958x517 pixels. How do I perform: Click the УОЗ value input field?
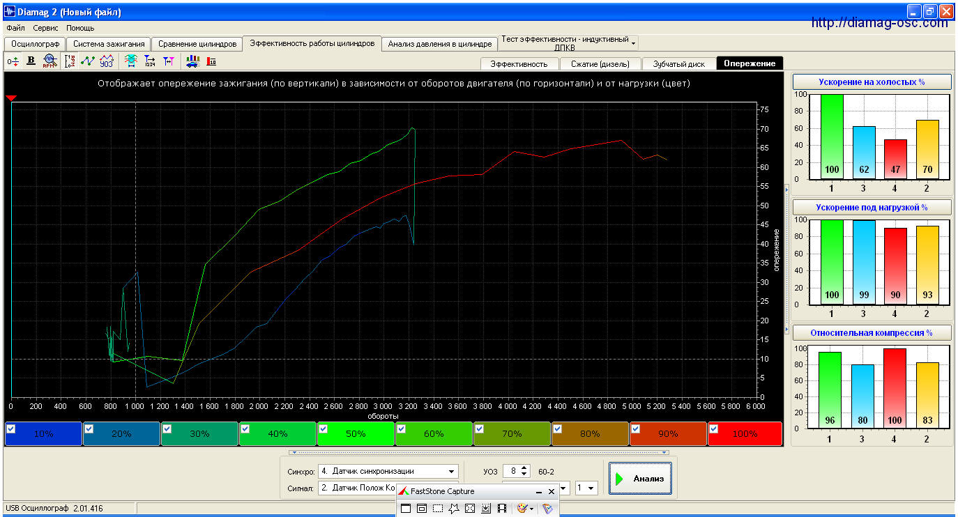pyautogui.click(x=512, y=472)
